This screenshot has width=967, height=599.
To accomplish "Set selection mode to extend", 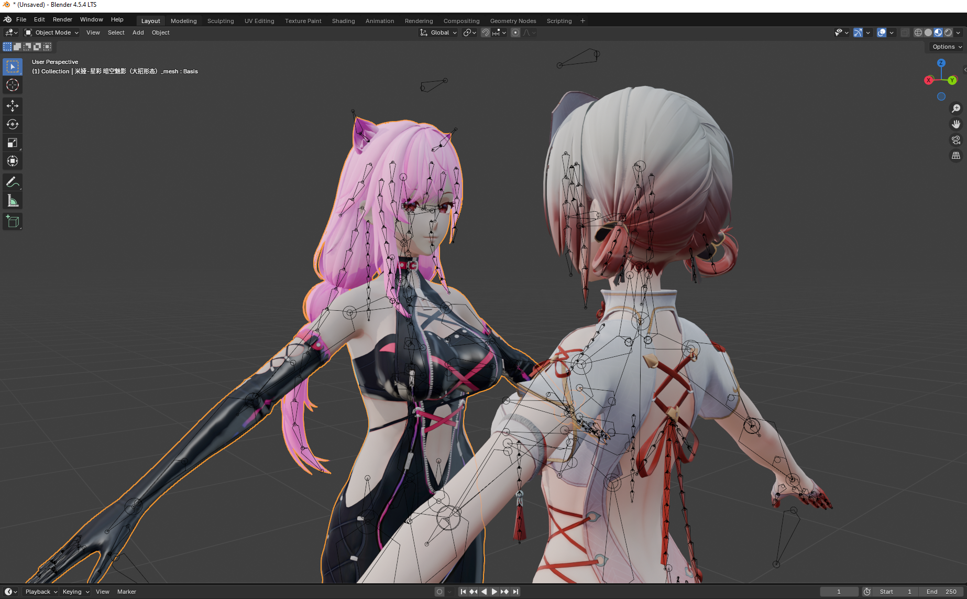I will point(17,47).
